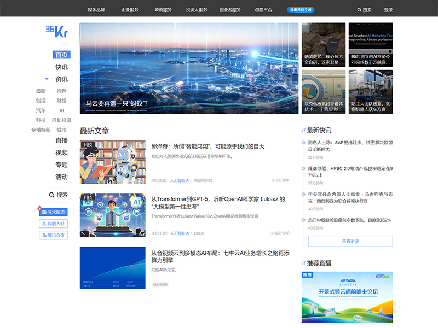Click the 寻求报道 button in sidebar
Image resolution: width=438 pixels, height=328 pixels.
click(x=53, y=212)
